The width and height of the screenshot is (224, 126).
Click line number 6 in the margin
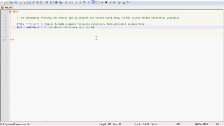pyautogui.click(x=5, y=27)
